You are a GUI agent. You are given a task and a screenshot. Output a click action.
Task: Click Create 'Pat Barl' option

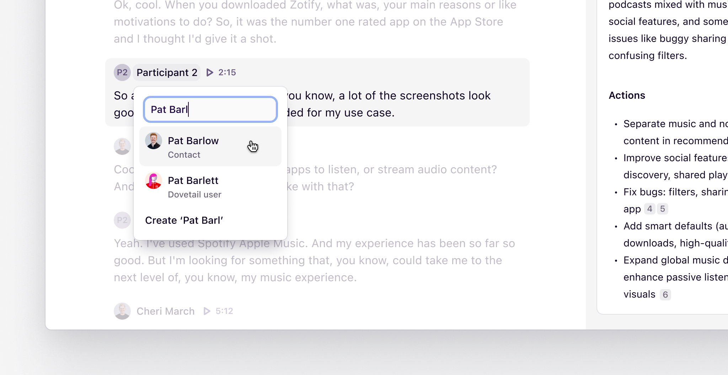(x=184, y=221)
